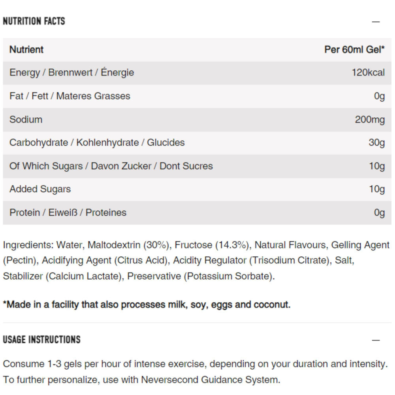Click the 30g carbohydrate value

pos(376,143)
